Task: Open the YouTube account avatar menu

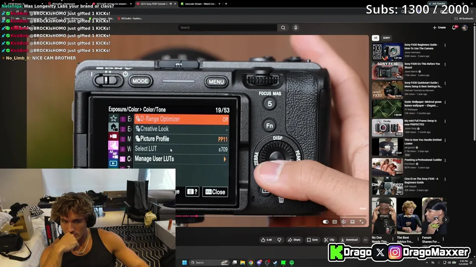Action: click(x=464, y=27)
